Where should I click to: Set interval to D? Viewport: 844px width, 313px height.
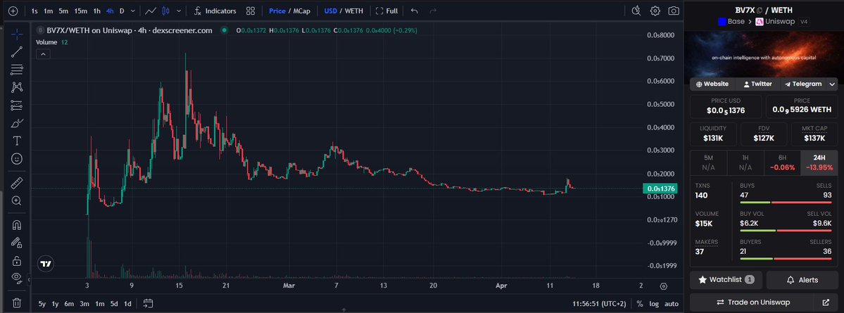click(122, 11)
